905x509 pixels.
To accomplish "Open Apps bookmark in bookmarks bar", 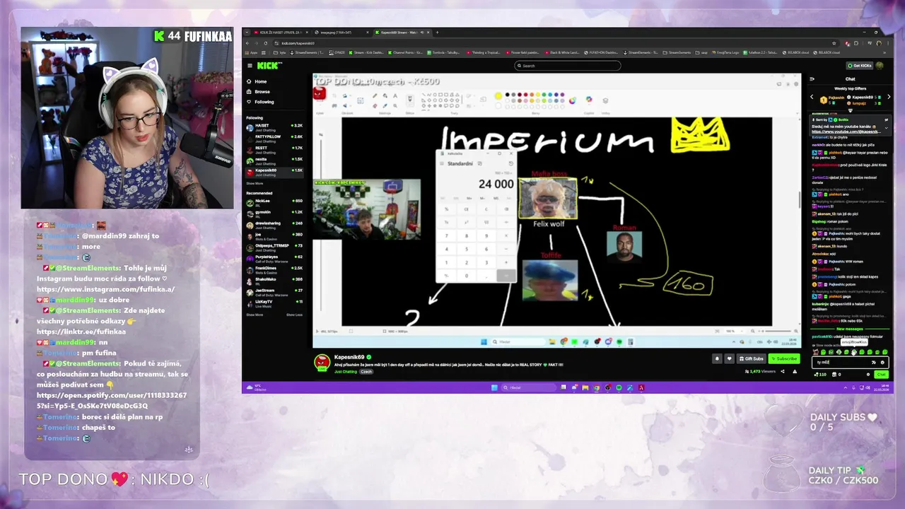I will [251, 52].
